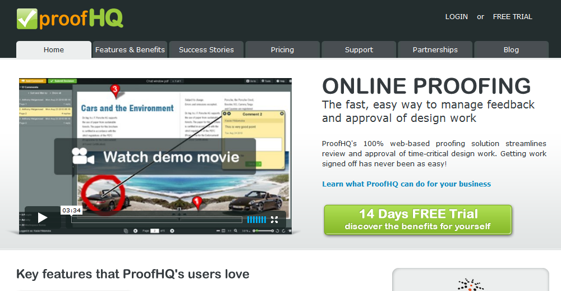
Task: Open the FREE TRIAL header link
Action: [512, 17]
